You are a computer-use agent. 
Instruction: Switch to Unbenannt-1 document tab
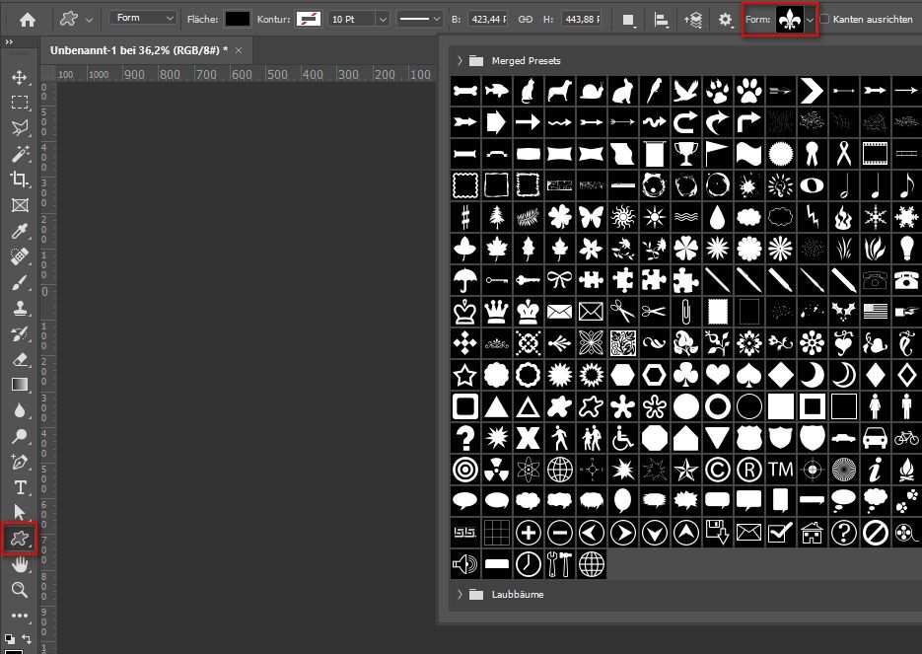click(x=139, y=50)
